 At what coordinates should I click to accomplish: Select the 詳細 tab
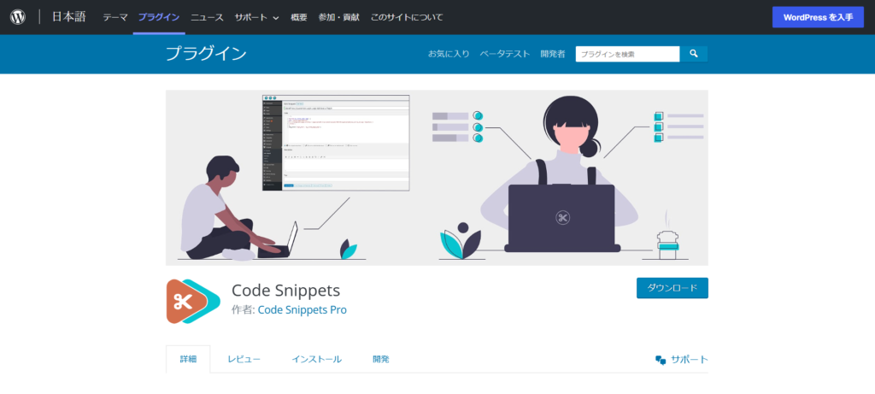(x=188, y=360)
